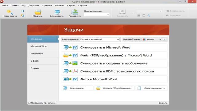
Task: Click the greyed Отменить button
Action: pyautogui.click(x=173, y=15)
